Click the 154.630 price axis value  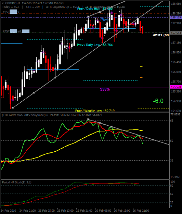point(176,111)
